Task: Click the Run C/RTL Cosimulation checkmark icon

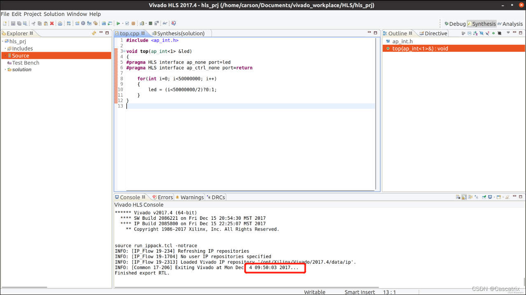Action: coord(127,23)
